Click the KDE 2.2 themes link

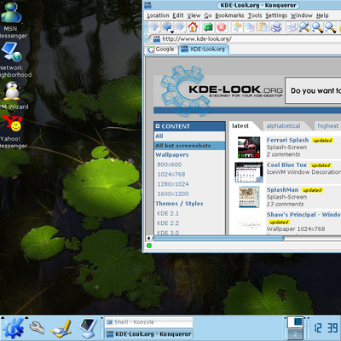click(x=168, y=223)
